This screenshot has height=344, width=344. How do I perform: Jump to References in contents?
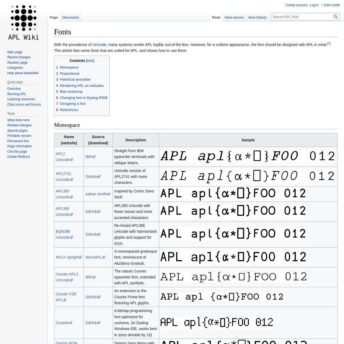pos(69,110)
